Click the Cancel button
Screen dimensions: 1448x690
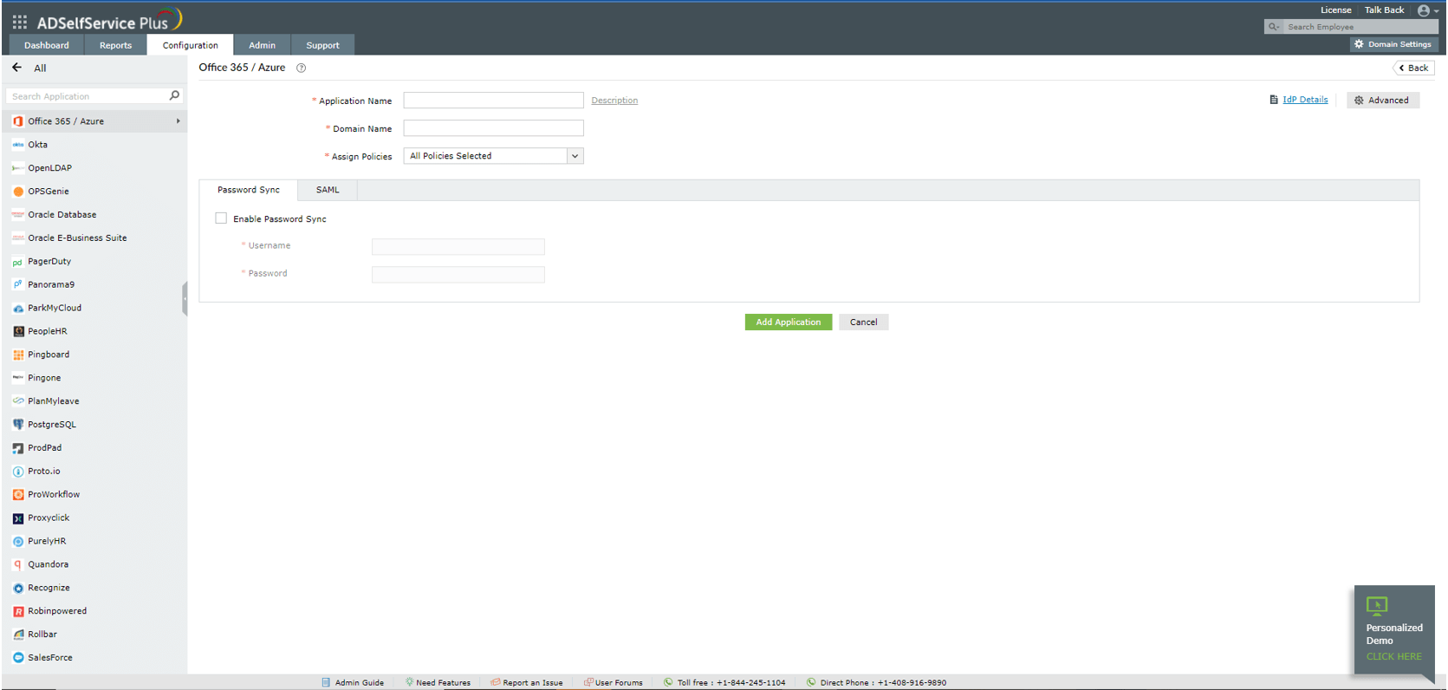point(863,322)
